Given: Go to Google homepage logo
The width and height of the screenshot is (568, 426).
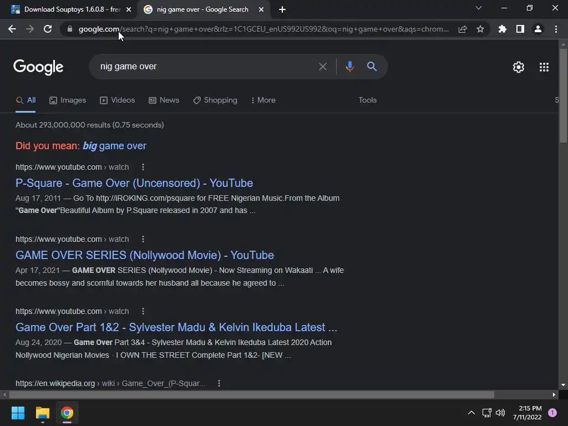Looking at the screenshot, I should coord(38,67).
